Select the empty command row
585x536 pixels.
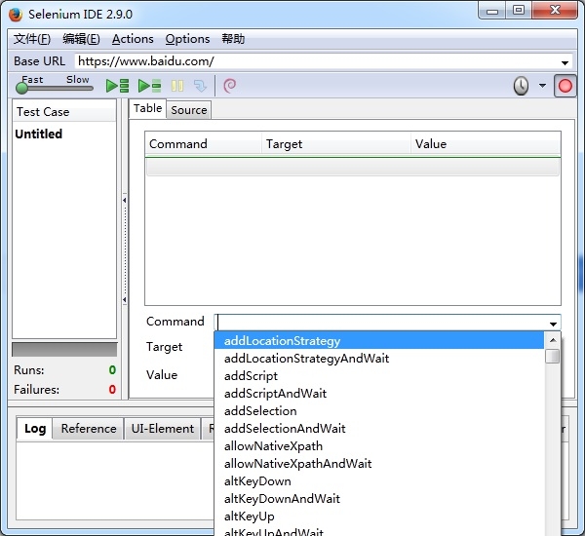click(x=353, y=167)
